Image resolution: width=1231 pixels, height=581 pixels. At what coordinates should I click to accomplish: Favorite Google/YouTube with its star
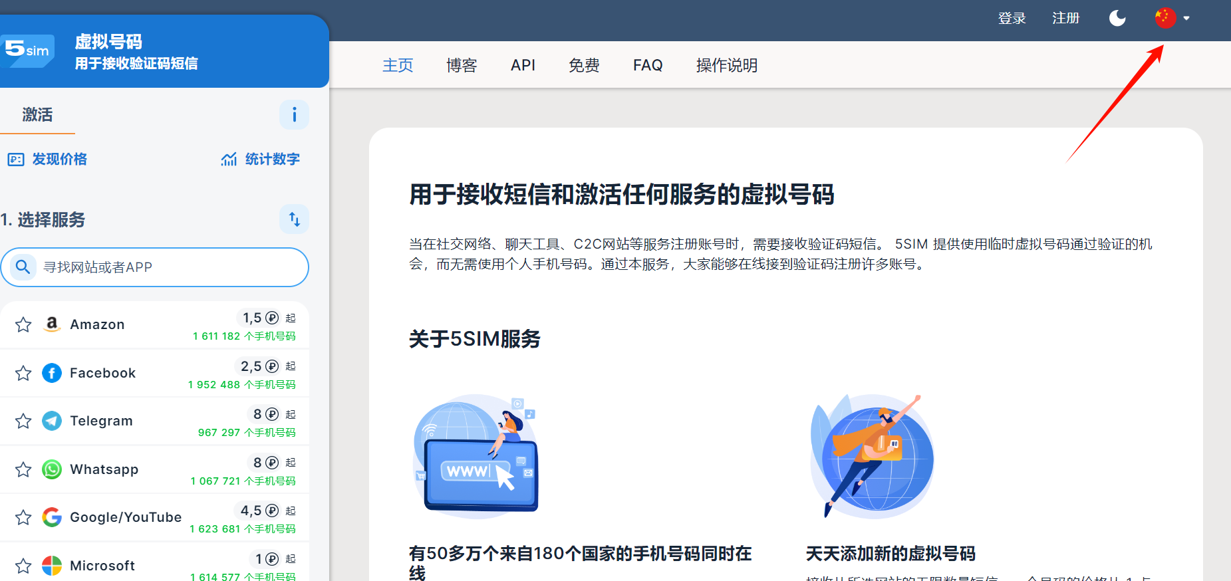[23, 517]
